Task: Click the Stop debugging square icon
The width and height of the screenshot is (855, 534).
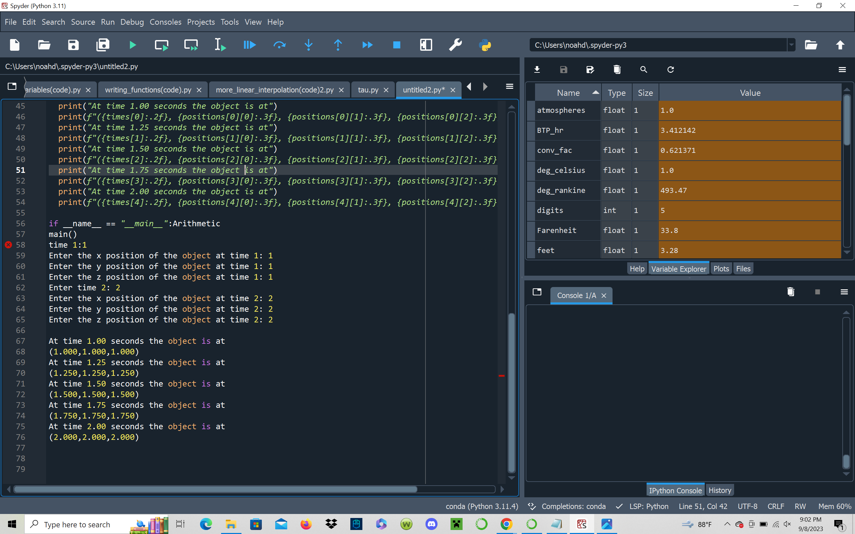Action: coord(396,45)
